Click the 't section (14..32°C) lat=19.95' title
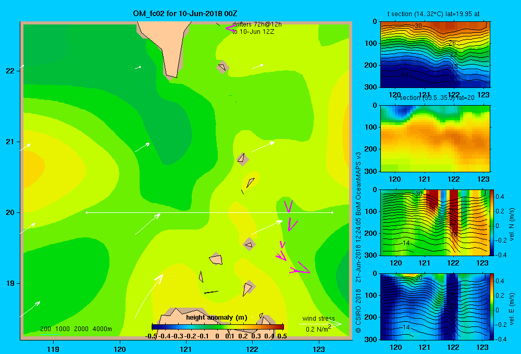This screenshot has width=521, height=354. pyautogui.click(x=433, y=14)
